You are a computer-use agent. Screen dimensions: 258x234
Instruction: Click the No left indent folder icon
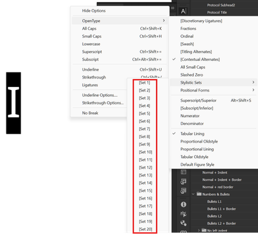204,230
